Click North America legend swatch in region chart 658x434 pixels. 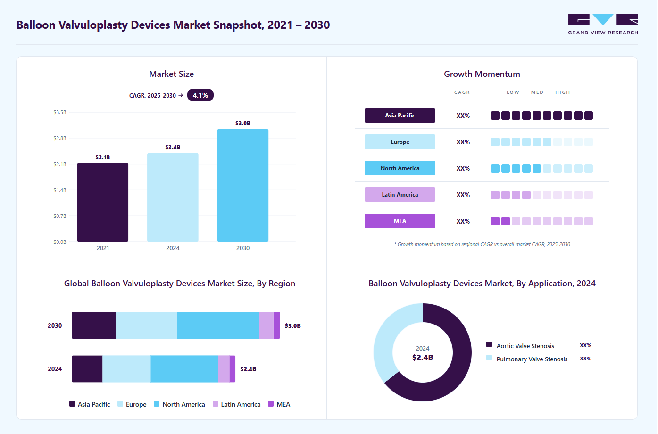point(157,404)
